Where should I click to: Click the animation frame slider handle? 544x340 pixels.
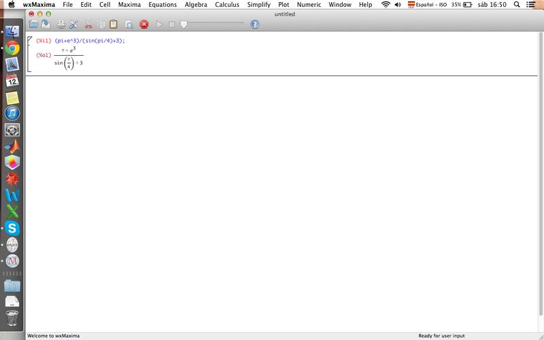[184, 24]
